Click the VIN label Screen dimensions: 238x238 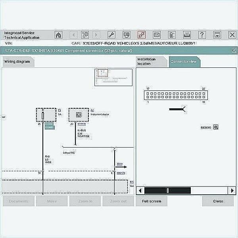9,43
